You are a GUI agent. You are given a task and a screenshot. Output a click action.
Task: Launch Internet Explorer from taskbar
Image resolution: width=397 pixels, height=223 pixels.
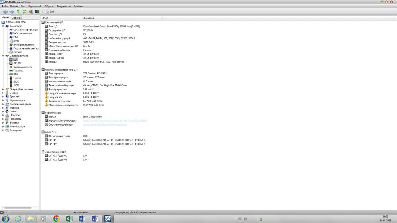[x=18, y=219]
